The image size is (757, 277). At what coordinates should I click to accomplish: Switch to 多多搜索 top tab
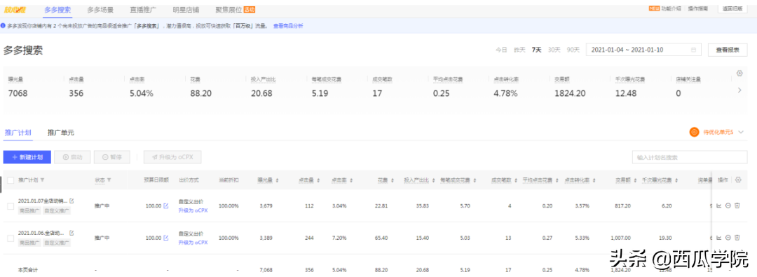point(57,10)
